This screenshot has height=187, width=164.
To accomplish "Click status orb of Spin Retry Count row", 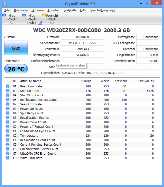I will point(7,113).
